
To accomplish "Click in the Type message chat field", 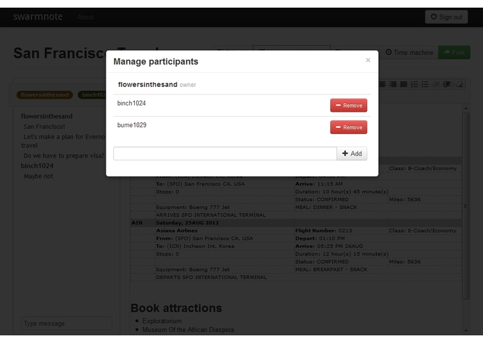I will point(67,324).
